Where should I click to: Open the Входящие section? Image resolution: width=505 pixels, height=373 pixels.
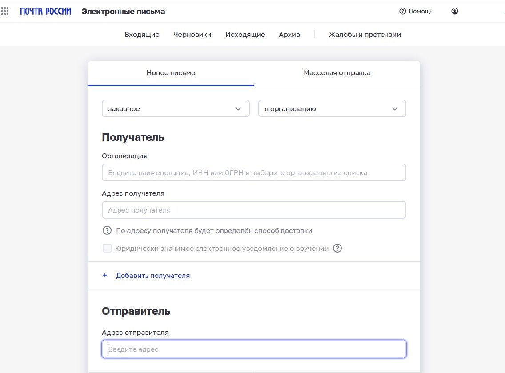(x=142, y=34)
